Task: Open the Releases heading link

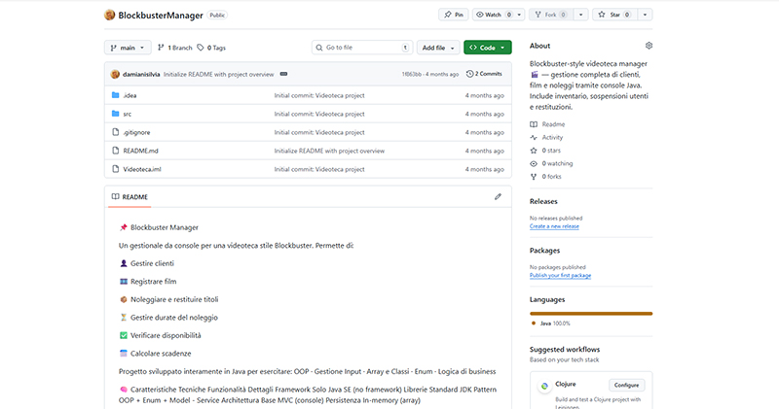Action: [x=543, y=201]
